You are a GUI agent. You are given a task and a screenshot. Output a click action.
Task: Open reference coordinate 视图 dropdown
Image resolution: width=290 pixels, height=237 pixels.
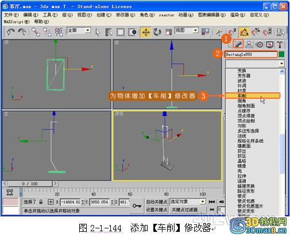coord(195,30)
